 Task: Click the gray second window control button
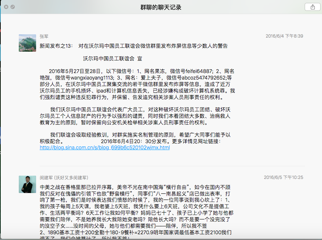[x=13, y=7]
